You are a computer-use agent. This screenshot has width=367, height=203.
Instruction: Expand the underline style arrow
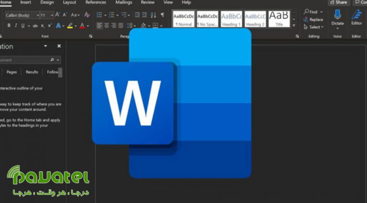[x=29, y=26]
